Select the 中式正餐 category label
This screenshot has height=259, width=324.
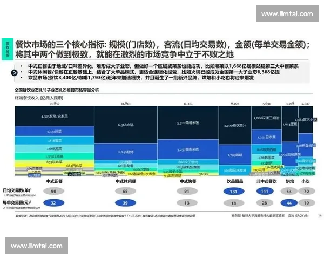click(55, 181)
